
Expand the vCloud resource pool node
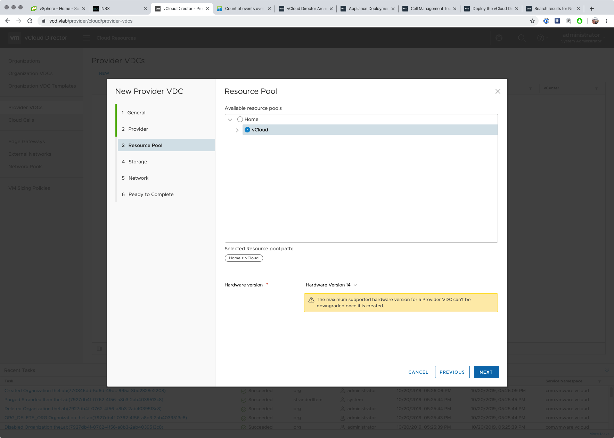click(x=237, y=130)
